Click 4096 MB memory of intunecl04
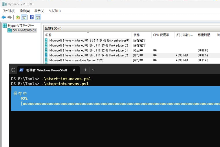The width and height of the screenshot is (220, 147). click(x=182, y=55)
